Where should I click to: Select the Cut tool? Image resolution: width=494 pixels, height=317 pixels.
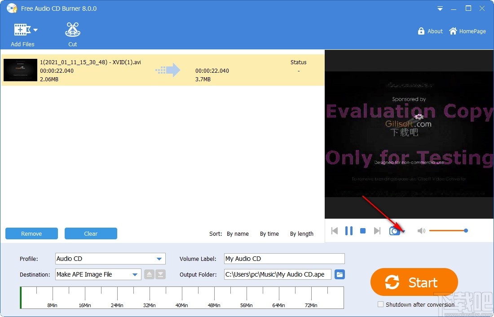pyautogui.click(x=72, y=34)
